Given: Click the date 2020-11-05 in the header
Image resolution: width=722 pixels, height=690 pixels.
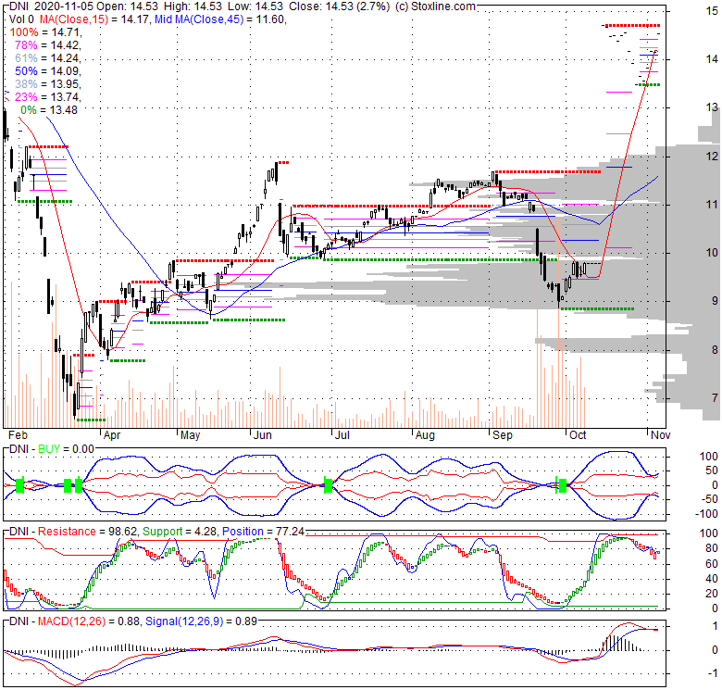Looking at the screenshot, I should [63, 6].
